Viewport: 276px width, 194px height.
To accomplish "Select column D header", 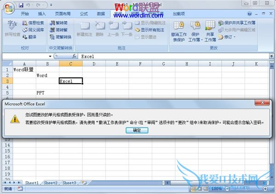I will click(94, 63).
